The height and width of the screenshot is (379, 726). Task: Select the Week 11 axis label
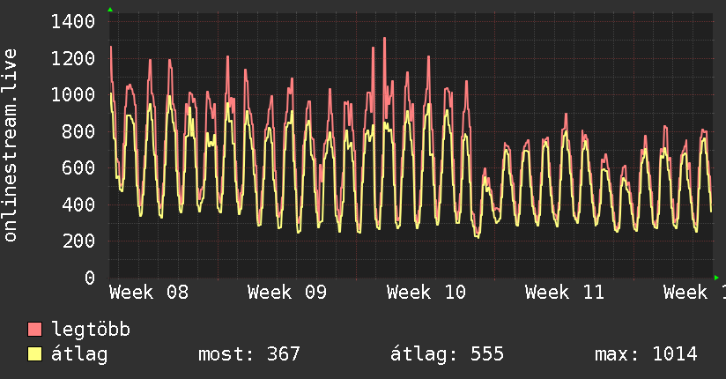565,293
